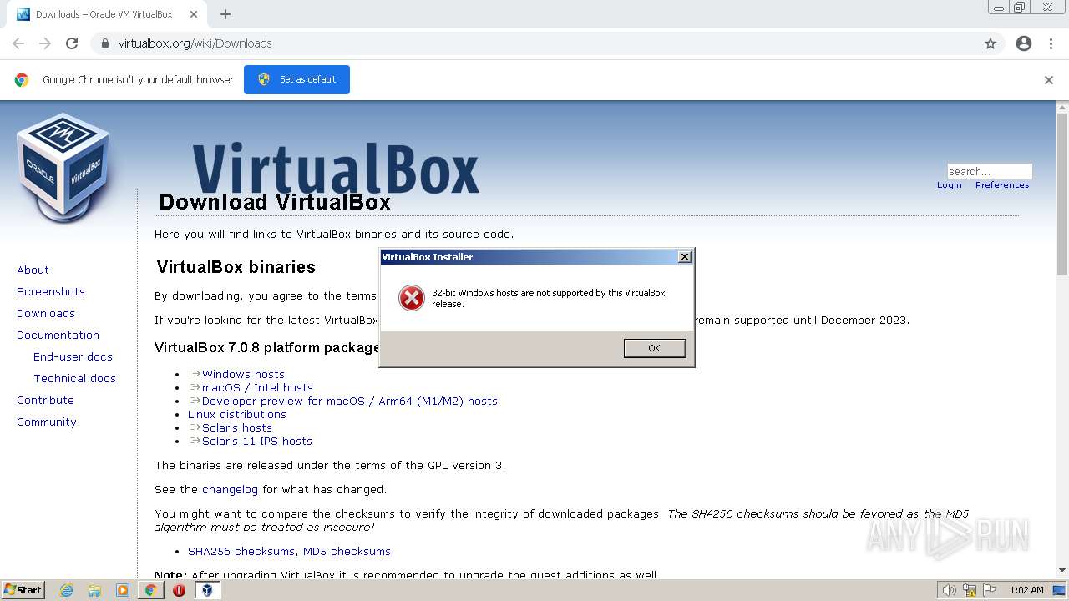Viewport: 1069px width, 601px height.
Task: Open Contribute in sidebar
Action: pos(45,400)
